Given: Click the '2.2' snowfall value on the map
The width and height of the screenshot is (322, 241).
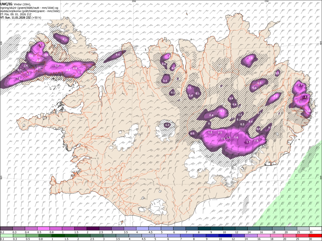Looking at the screenshot, I should click(x=306, y=97).
